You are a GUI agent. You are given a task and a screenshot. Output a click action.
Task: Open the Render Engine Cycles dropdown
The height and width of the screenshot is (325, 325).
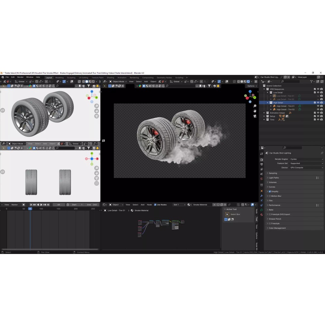[306, 159]
